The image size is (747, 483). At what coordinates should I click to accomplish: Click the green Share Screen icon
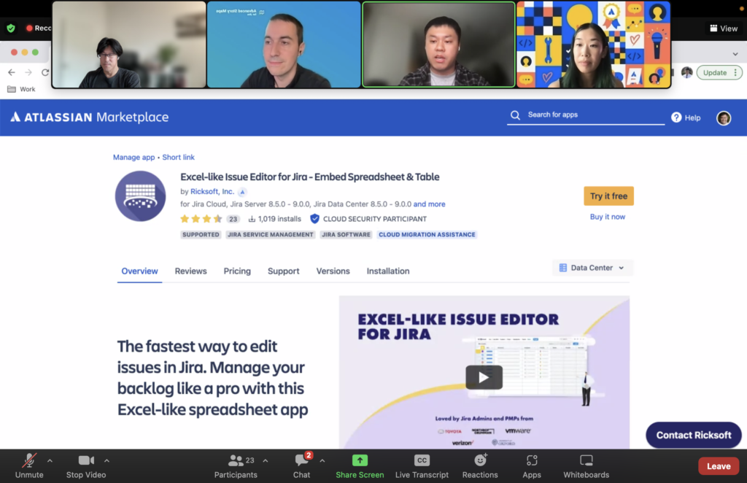tap(360, 460)
